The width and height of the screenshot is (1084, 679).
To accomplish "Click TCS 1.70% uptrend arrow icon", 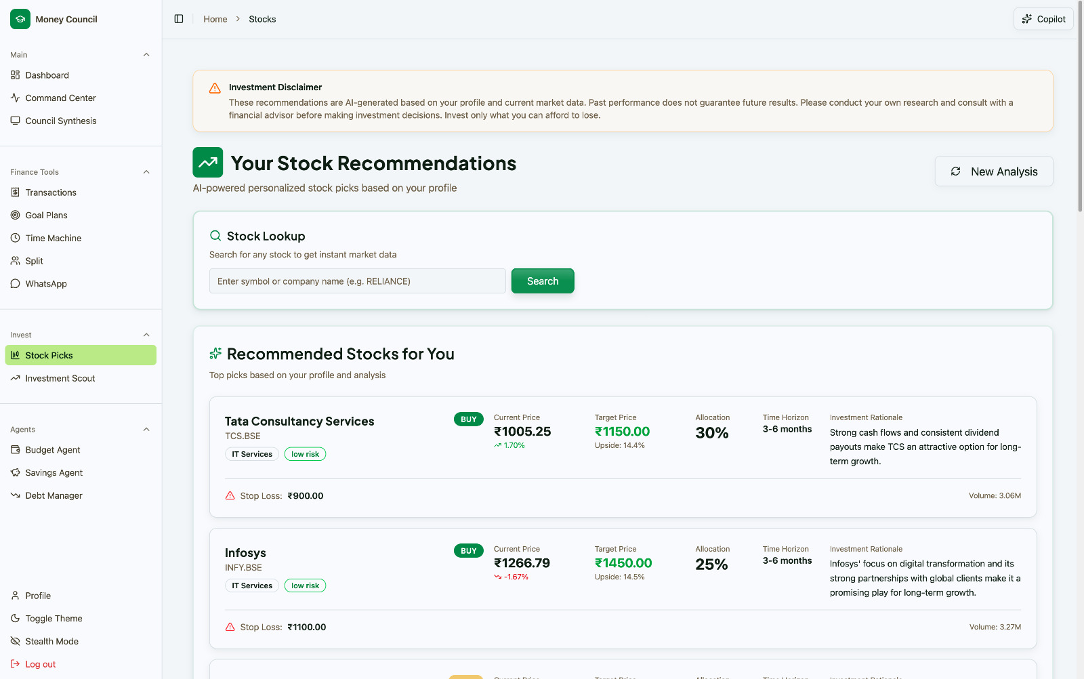I will tap(498, 445).
